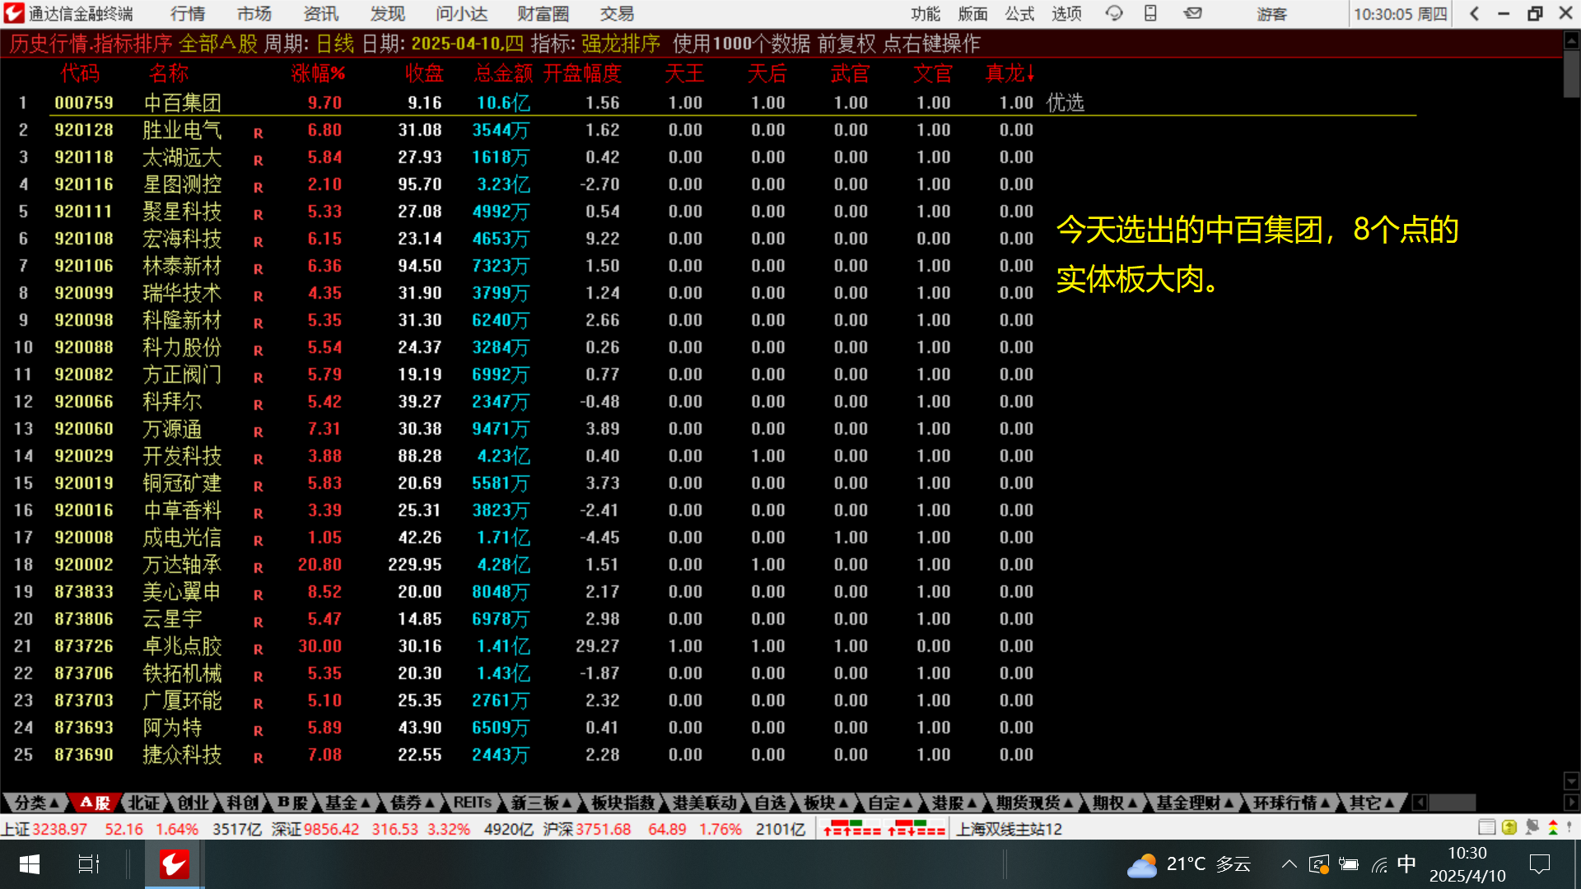Open Tongdaxin app from Windows taskbar
The image size is (1581, 889).
174,864
